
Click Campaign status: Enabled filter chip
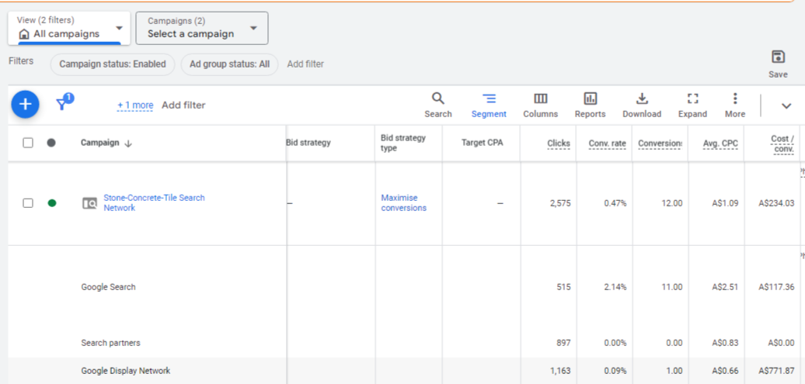(113, 64)
